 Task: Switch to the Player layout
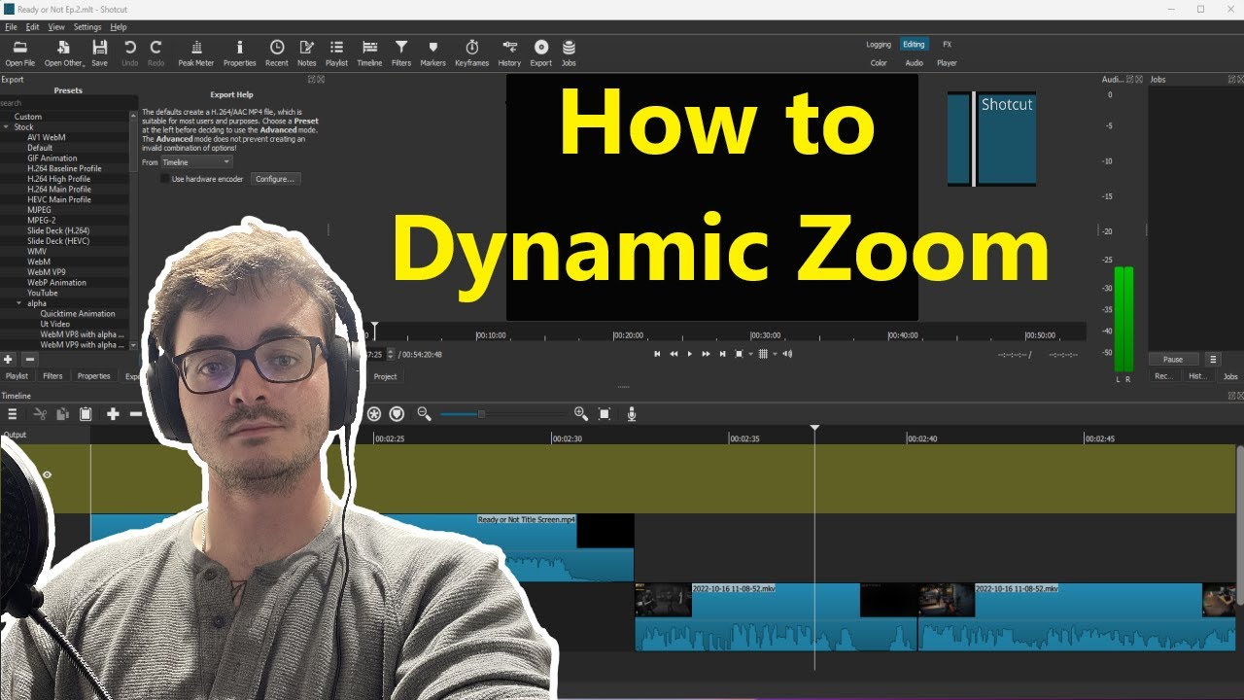point(947,63)
